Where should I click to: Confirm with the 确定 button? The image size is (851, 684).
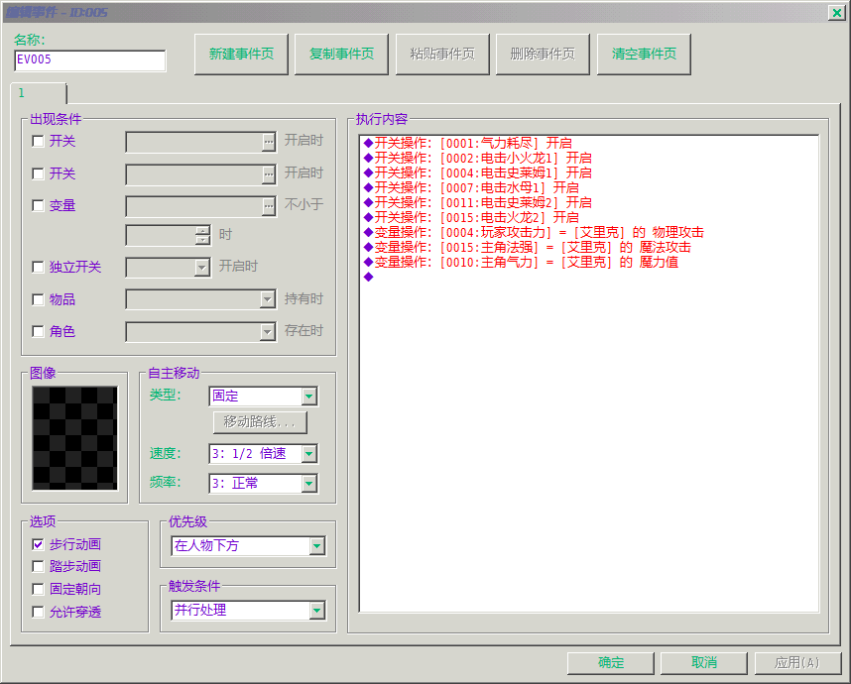pyautogui.click(x=611, y=663)
